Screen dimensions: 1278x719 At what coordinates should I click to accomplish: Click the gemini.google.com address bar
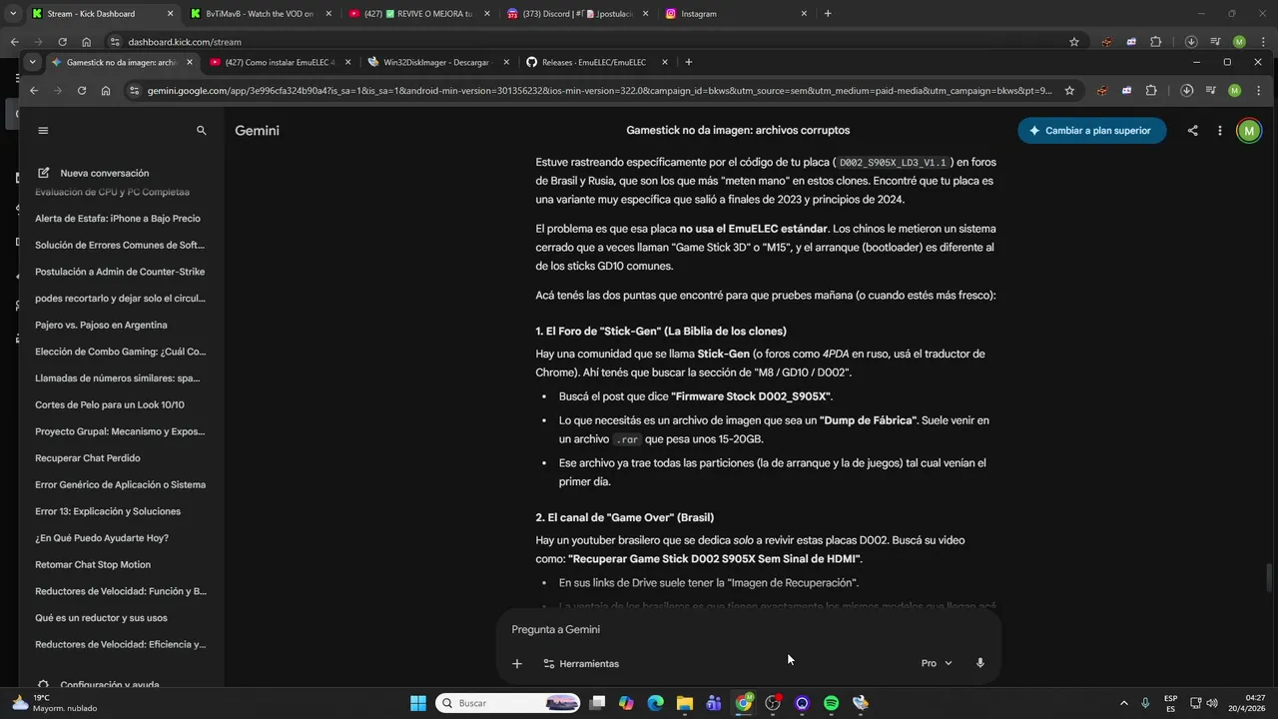tap(599, 90)
